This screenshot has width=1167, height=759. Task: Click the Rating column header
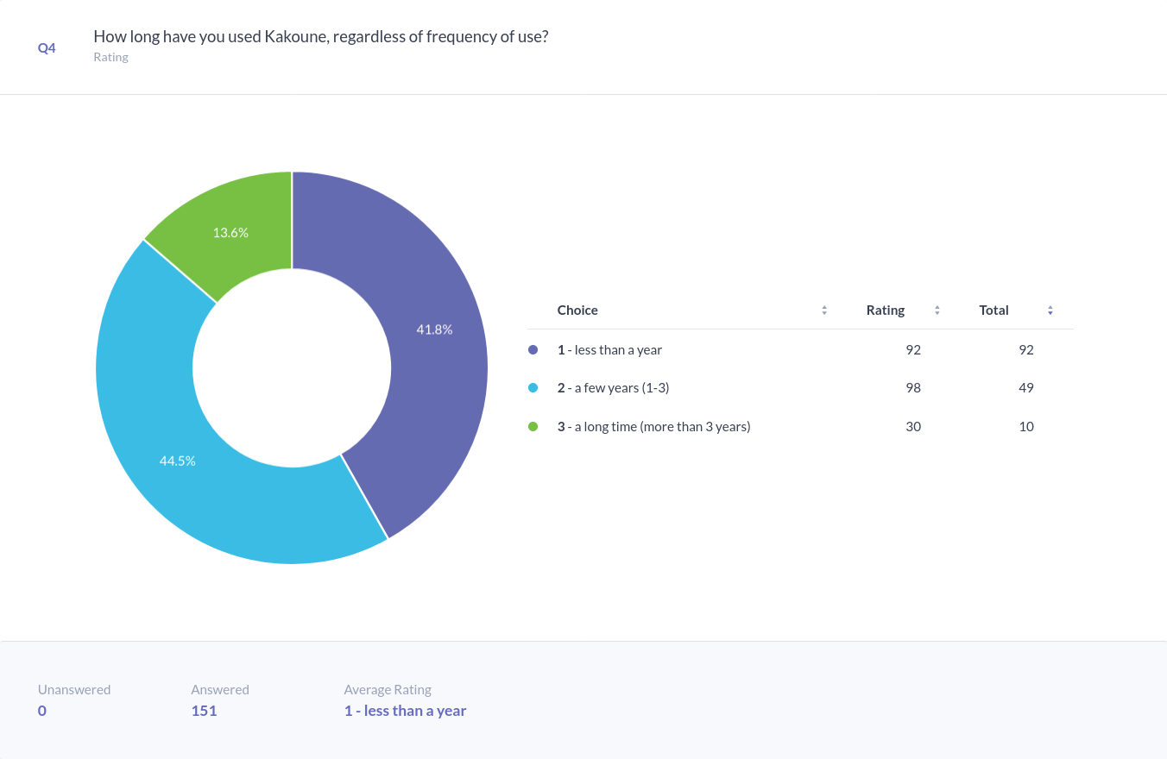tap(886, 310)
